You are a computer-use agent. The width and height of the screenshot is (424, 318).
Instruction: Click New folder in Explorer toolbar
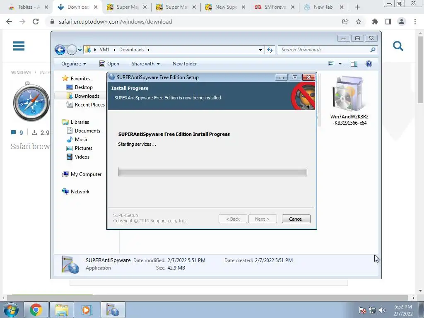185,64
